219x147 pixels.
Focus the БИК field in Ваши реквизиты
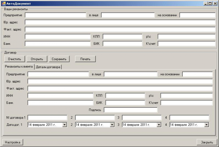[x=123, y=44]
